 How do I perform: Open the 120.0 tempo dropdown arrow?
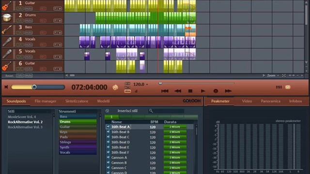pos(147,85)
